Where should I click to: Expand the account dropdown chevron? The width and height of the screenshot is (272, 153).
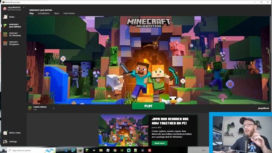click(24, 8)
